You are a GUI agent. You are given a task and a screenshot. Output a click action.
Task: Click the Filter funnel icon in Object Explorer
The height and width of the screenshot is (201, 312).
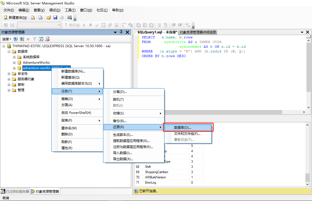35,39
